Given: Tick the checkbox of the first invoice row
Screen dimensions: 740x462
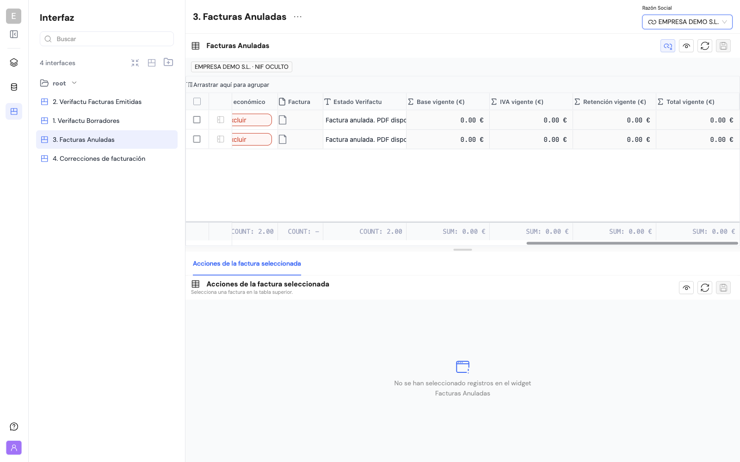Looking at the screenshot, I should (x=197, y=120).
